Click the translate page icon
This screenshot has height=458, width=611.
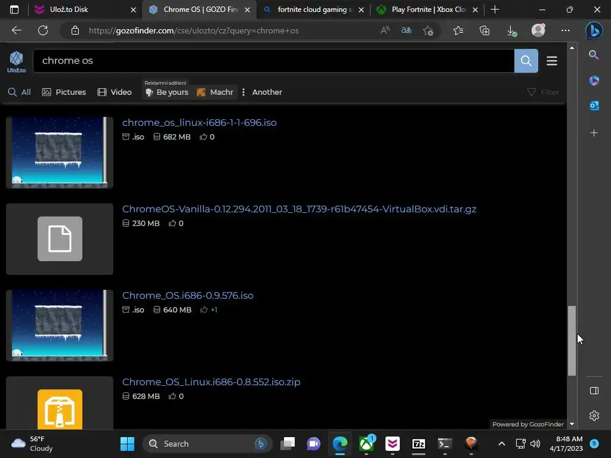[x=406, y=30]
